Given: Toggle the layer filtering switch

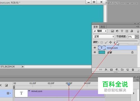Looking at the screenshot, I should [x=138, y=31].
